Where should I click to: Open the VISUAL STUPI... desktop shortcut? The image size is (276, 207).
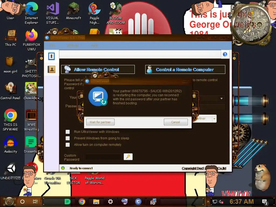53,13
